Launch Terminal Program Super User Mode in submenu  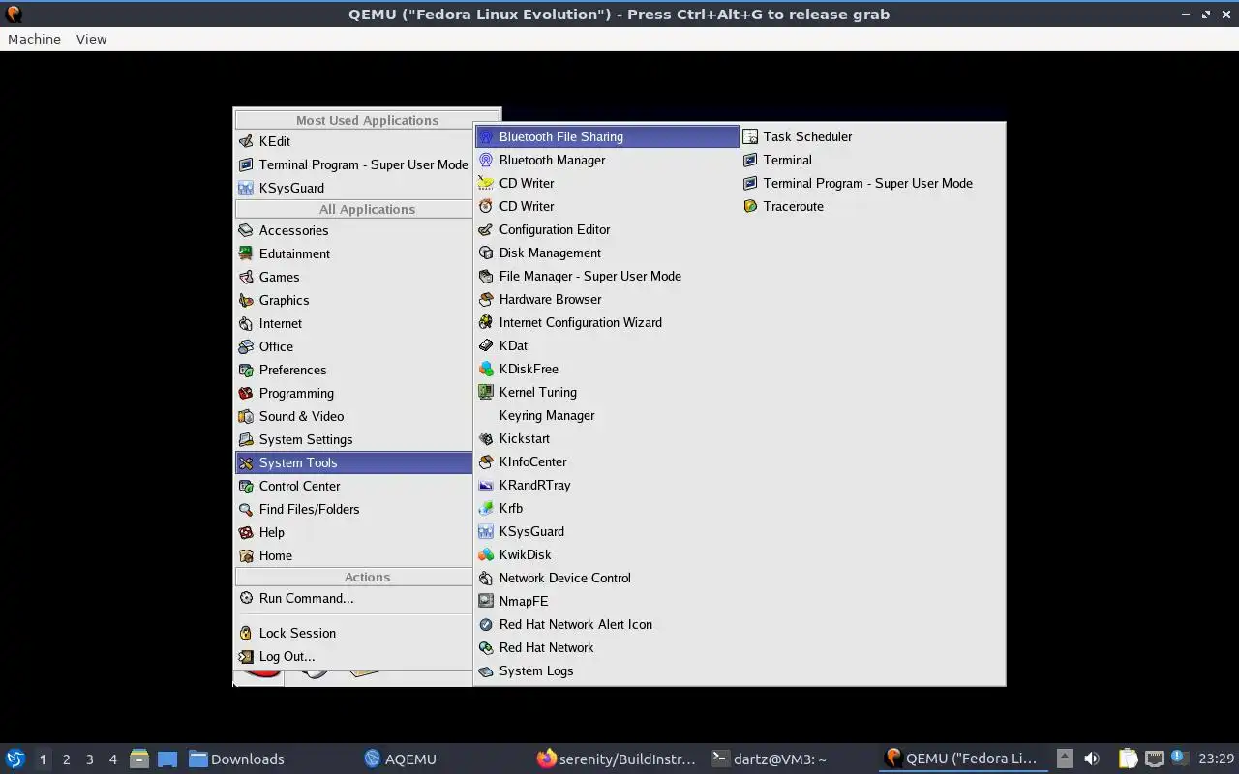coord(871,183)
